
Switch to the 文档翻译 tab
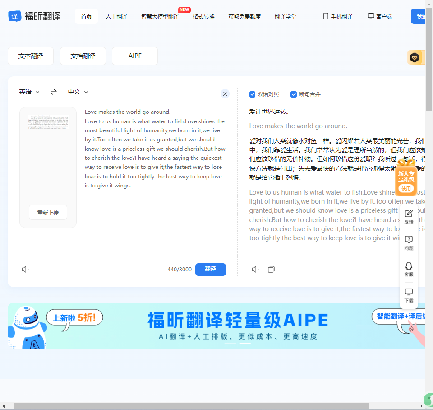pyautogui.click(x=83, y=56)
